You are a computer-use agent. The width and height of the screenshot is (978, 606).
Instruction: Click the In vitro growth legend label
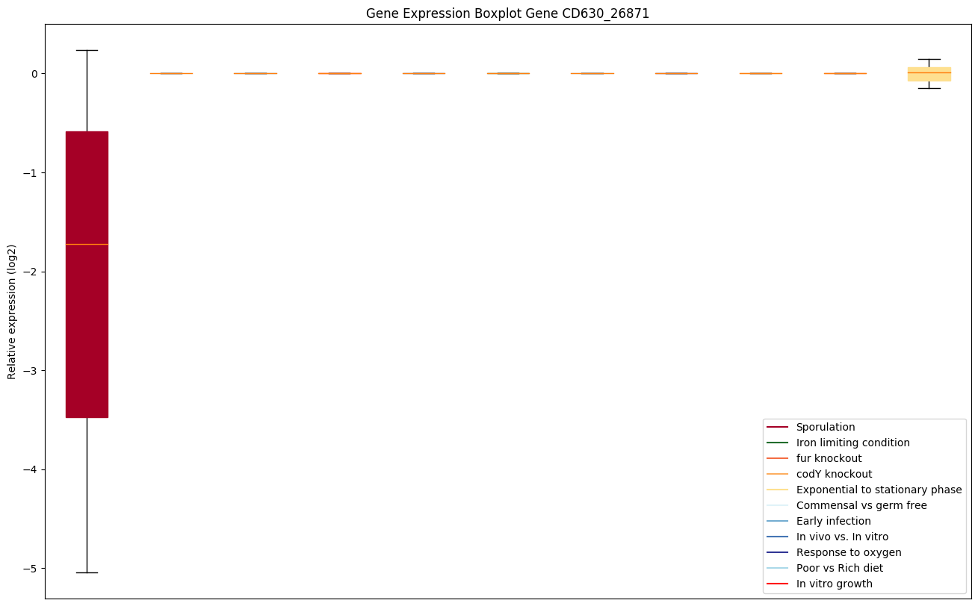834,584
